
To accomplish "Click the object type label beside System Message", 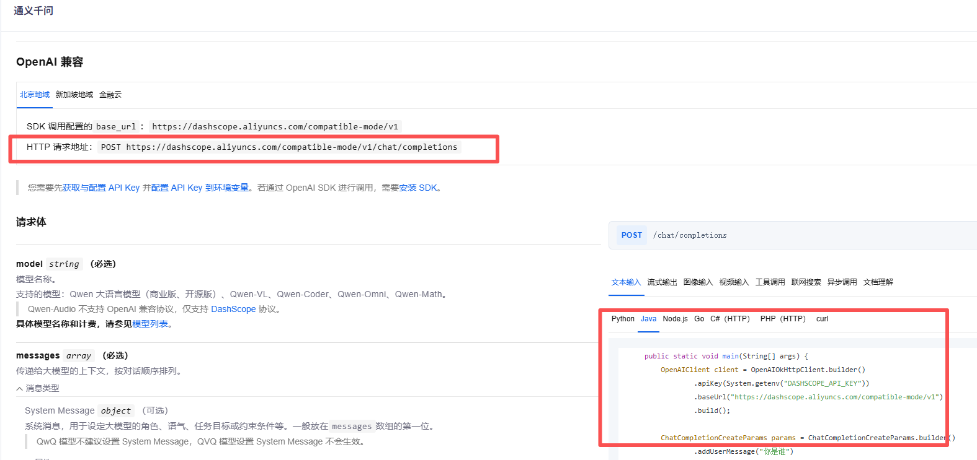I will (116, 410).
